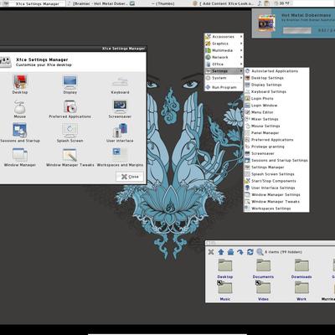Choose Desktop Settings from Settings submenu
Image resolution: width=335 pixels, height=335 pixels.
click(276, 78)
